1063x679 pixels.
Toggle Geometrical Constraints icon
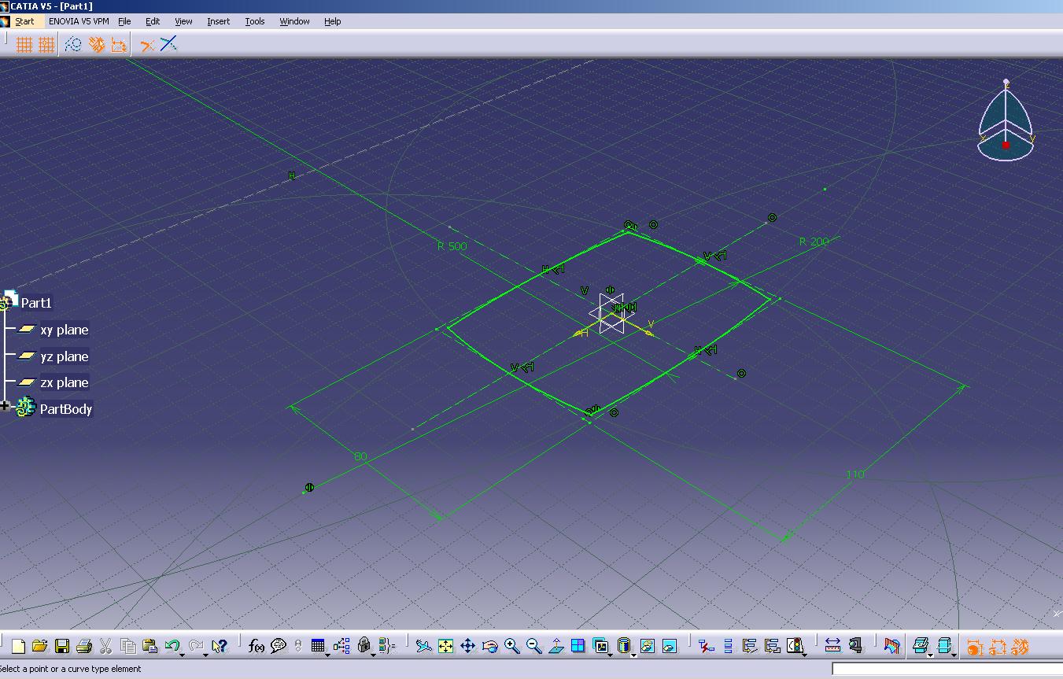pyautogui.click(x=96, y=45)
